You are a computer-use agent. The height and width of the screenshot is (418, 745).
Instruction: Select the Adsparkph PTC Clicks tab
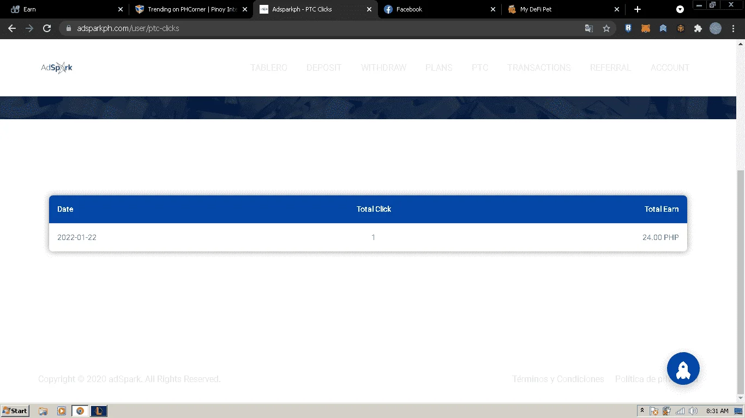316,9
